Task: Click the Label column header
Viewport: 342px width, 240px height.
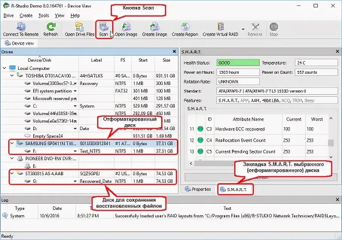Action: 96,60
